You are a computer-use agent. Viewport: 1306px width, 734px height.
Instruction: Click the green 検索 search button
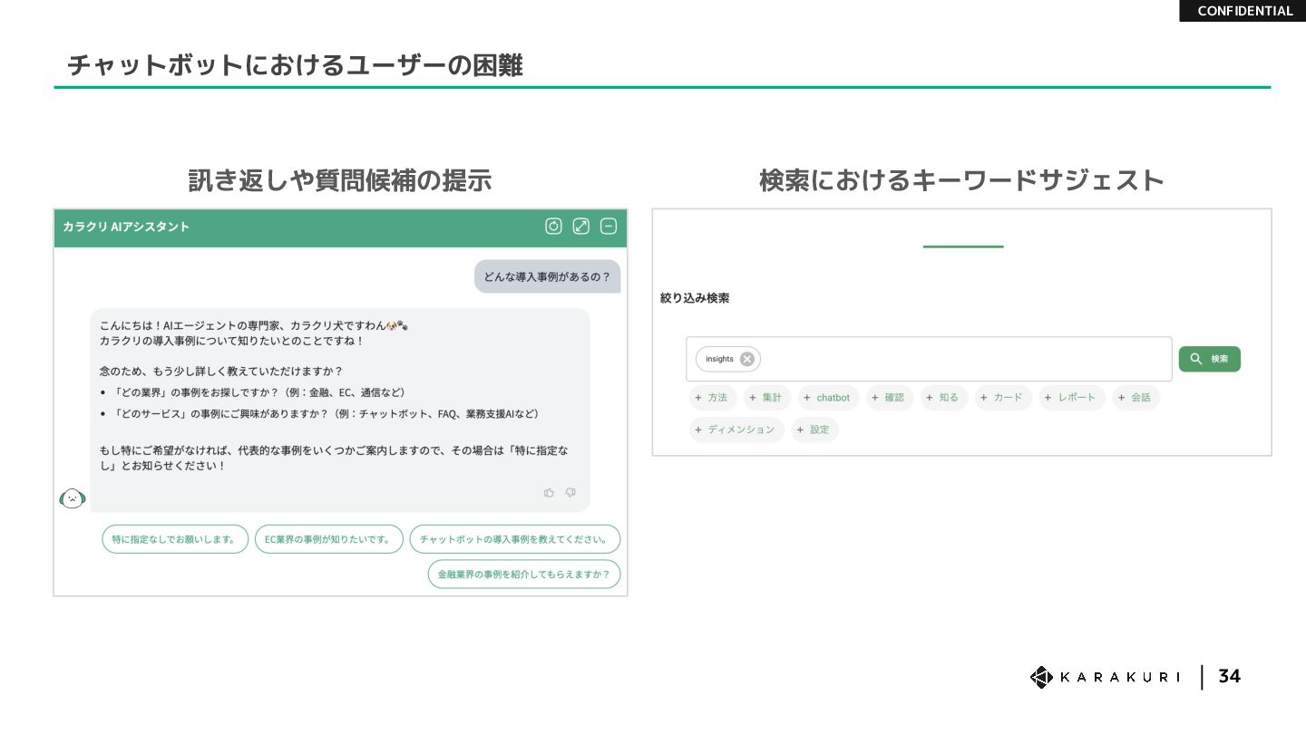click(x=1210, y=359)
